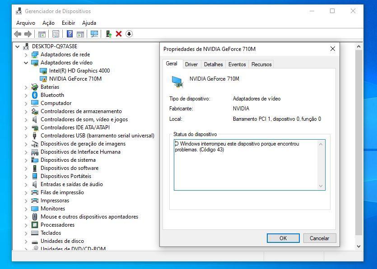
Task: Expand the Bluetooth node
Action: [26, 96]
